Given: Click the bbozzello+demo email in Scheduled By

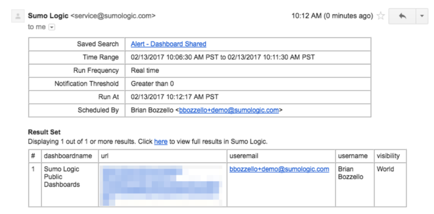Looking at the screenshot, I should pos(229,110).
